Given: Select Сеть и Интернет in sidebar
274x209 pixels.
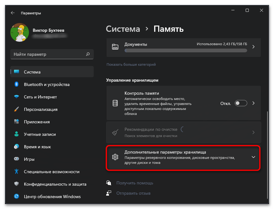Looking at the screenshot, I should click(x=40, y=97).
